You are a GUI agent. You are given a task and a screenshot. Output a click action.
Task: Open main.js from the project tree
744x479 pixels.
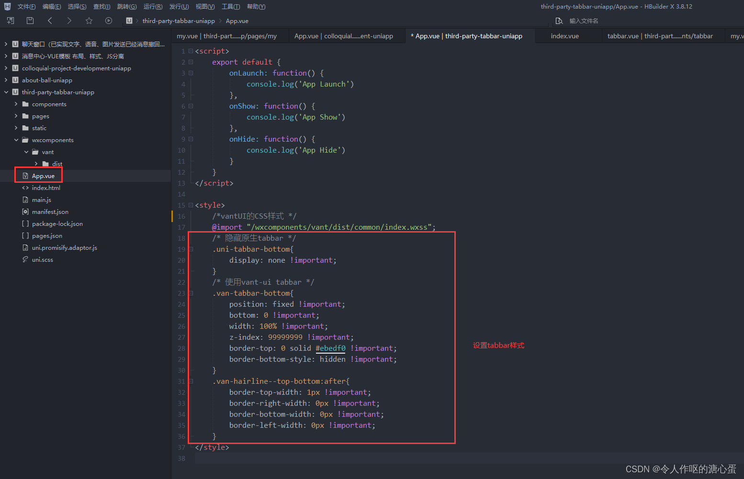click(42, 200)
